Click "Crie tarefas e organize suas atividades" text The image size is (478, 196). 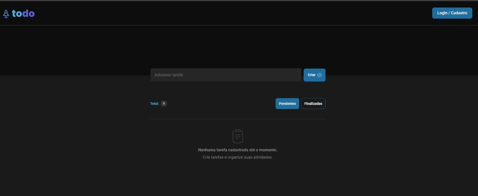[238, 157]
